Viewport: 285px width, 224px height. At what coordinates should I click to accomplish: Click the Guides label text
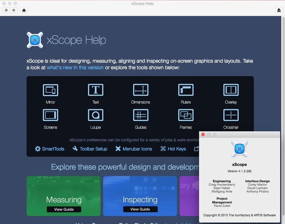coord(141,127)
